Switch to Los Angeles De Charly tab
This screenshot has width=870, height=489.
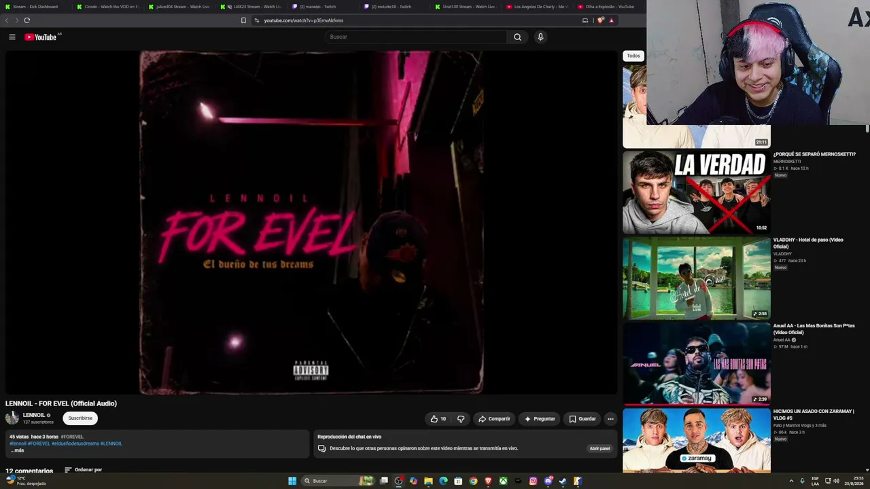(x=537, y=7)
